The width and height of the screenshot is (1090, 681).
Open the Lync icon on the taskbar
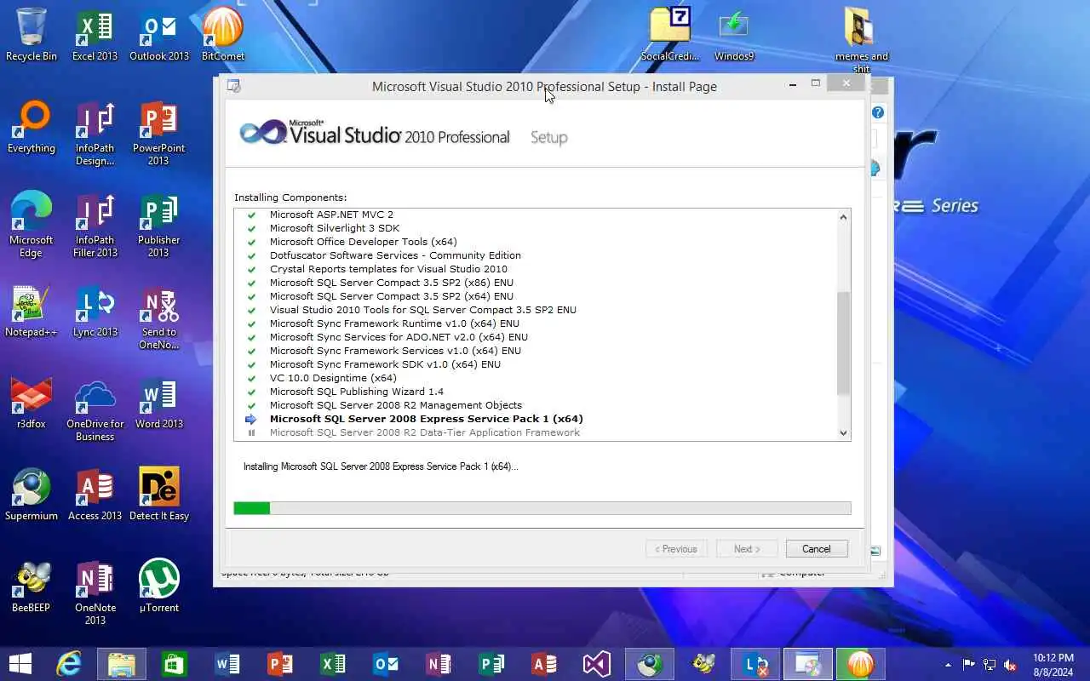coord(754,664)
